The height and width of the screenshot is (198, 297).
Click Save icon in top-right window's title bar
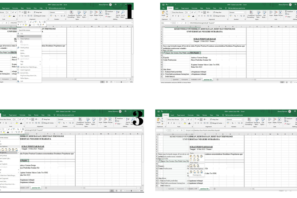coord(163,4)
